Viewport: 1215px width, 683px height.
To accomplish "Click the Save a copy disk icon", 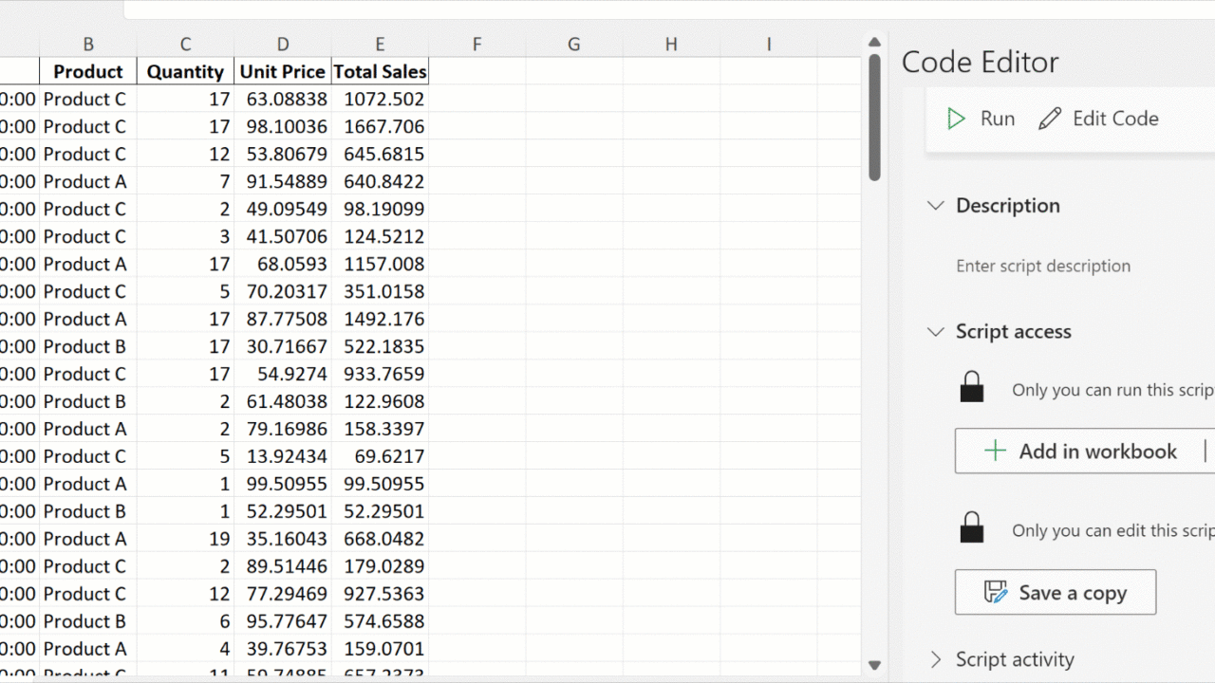I will pyautogui.click(x=995, y=593).
